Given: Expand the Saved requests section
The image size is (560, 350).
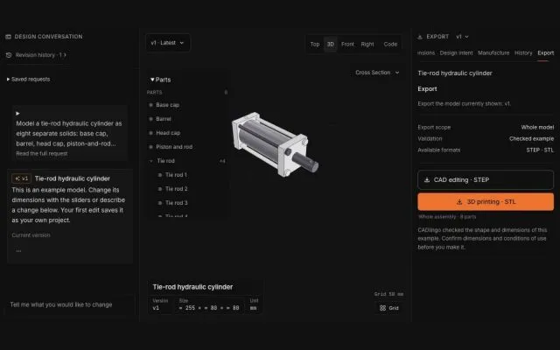Looking at the screenshot, I should [x=28, y=80].
